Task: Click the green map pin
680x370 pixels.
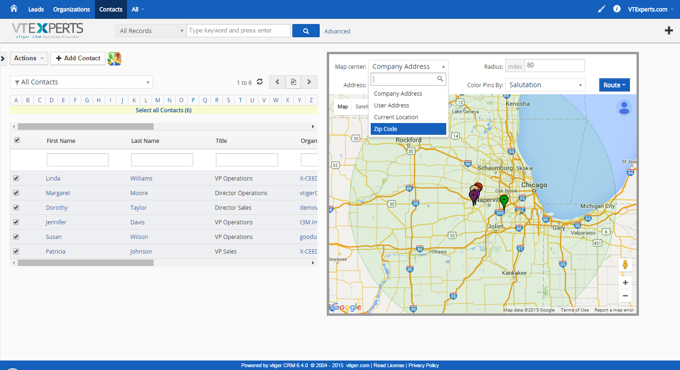Action: (x=504, y=202)
